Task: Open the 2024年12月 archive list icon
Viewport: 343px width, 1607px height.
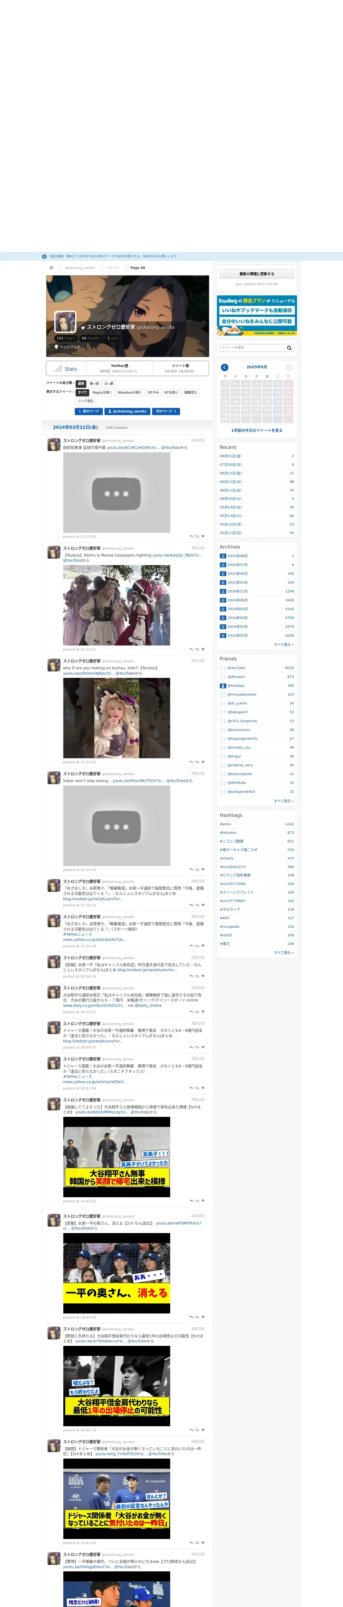Action: (223, 591)
